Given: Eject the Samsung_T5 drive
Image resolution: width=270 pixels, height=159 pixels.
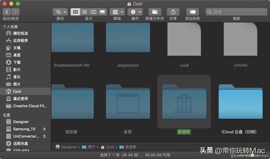Looking at the screenshot, I should point(44,129).
